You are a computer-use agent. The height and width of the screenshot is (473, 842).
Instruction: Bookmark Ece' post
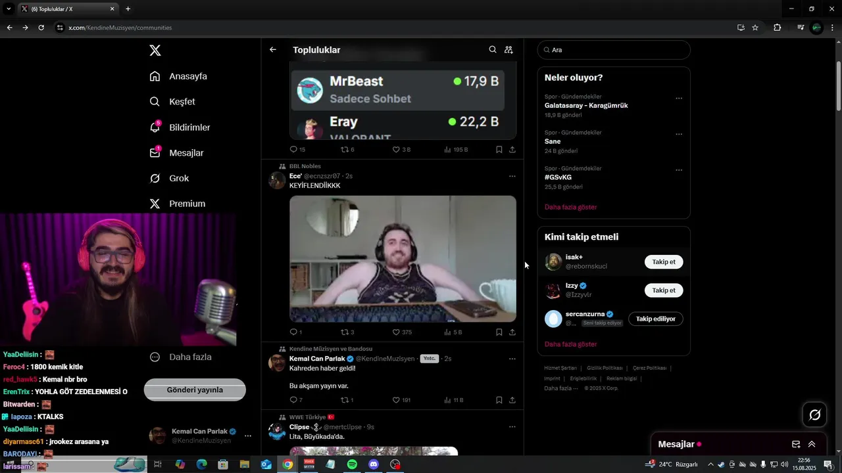click(499, 332)
